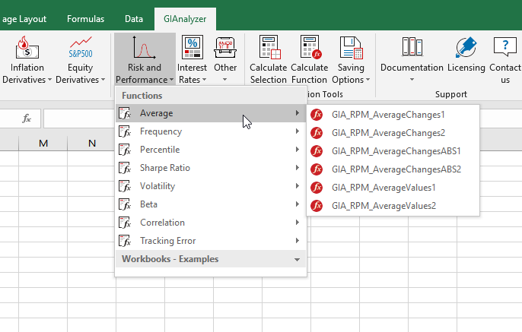Viewport: 522px width, 332px height.
Task: Open the Saving Options floppy disk icon
Action: point(351,48)
